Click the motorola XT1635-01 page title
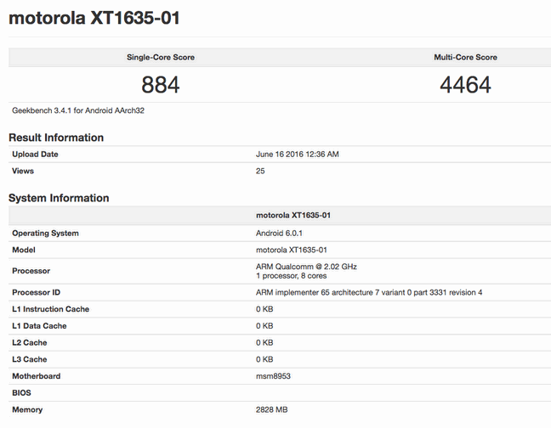The image size is (551, 428). [94, 18]
